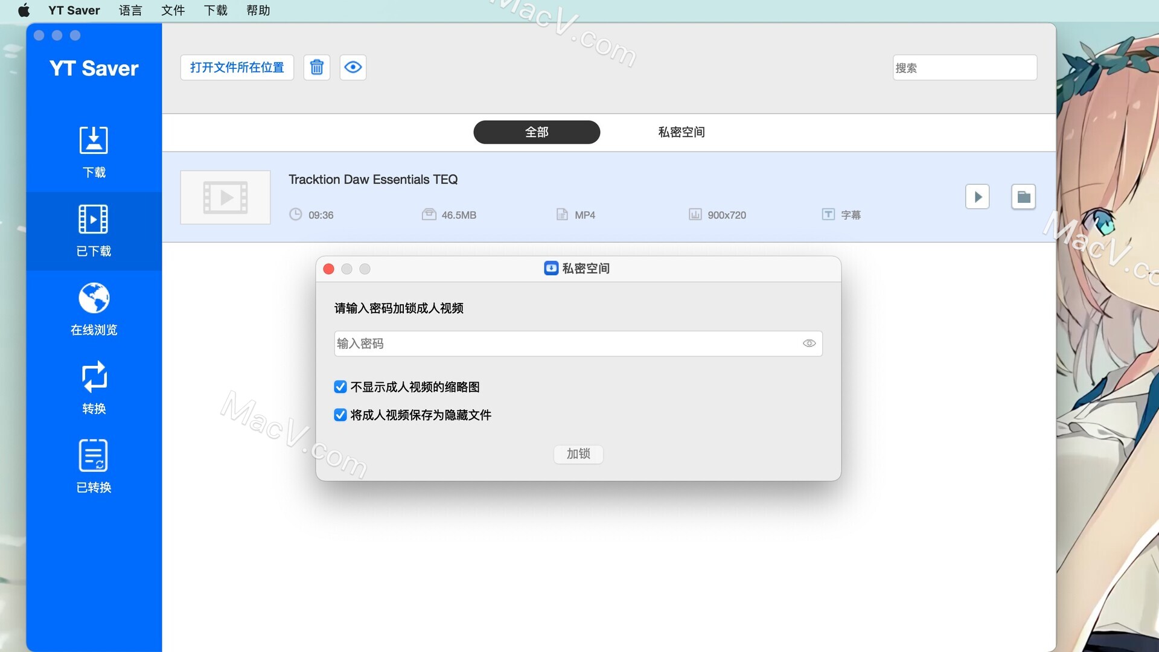The image size is (1159, 652).
Task: Open the 下载 menu in the menu bar
Action: [216, 10]
